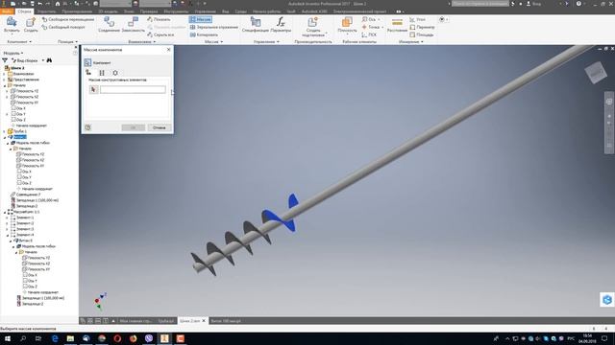
Task: Open the Сборка ribbon tab
Action: 24,11
